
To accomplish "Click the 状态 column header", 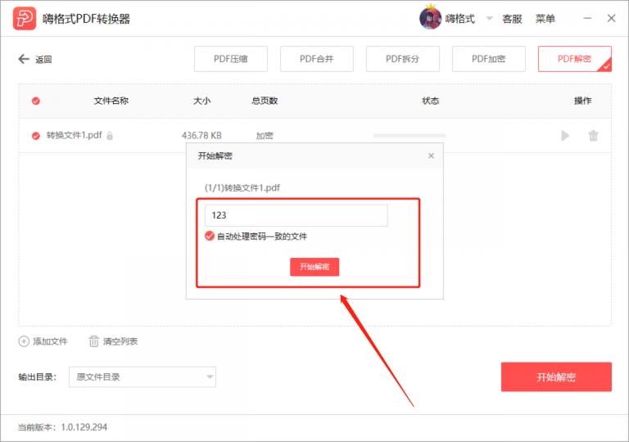I will click(431, 101).
